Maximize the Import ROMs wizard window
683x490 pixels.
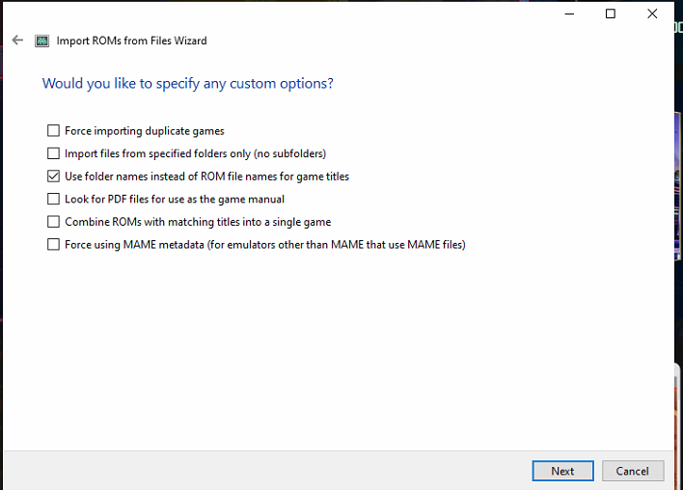611,14
